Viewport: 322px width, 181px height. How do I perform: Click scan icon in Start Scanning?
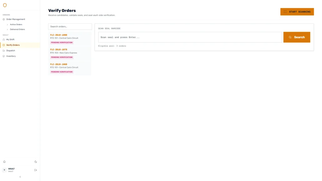[285, 12]
